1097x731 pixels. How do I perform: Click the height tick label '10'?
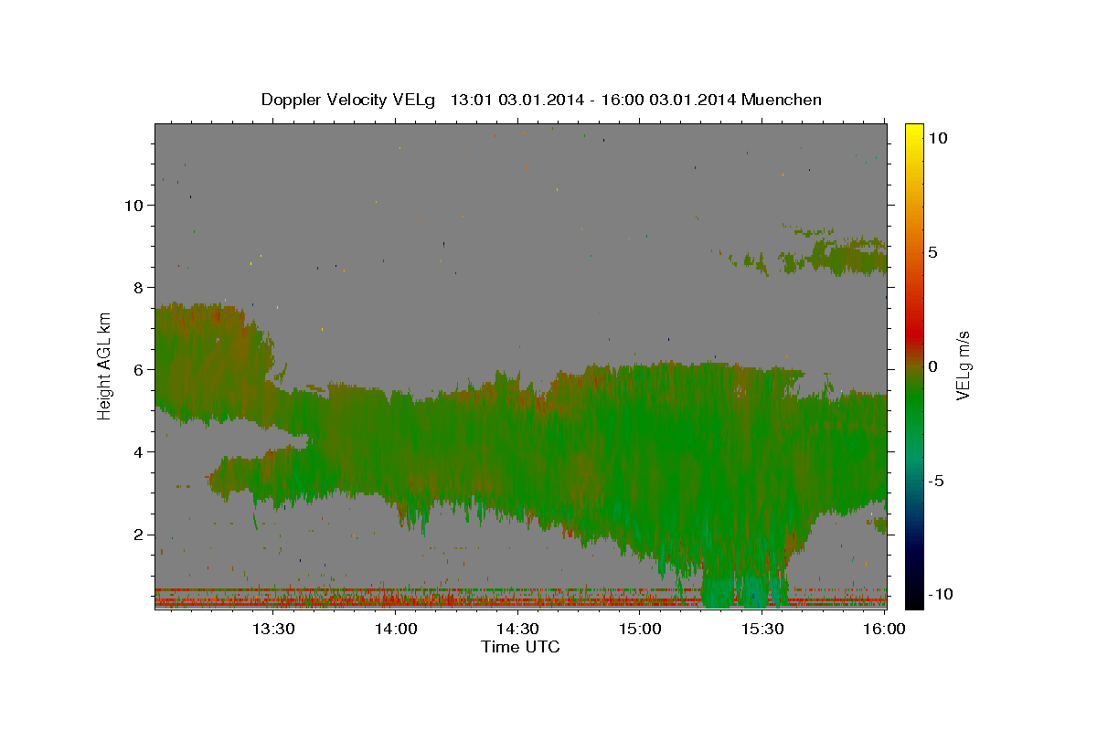[x=133, y=205]
